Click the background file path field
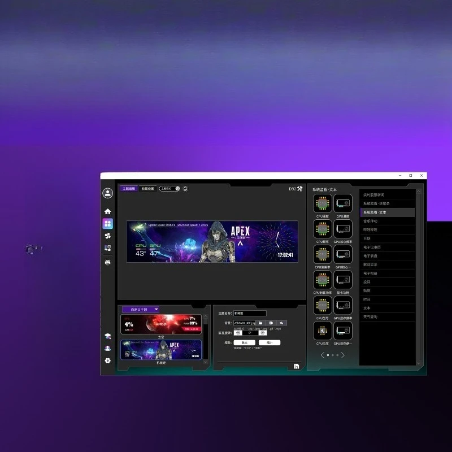The width and height of the screenshot is (452, 452). (x=245, y=323)
